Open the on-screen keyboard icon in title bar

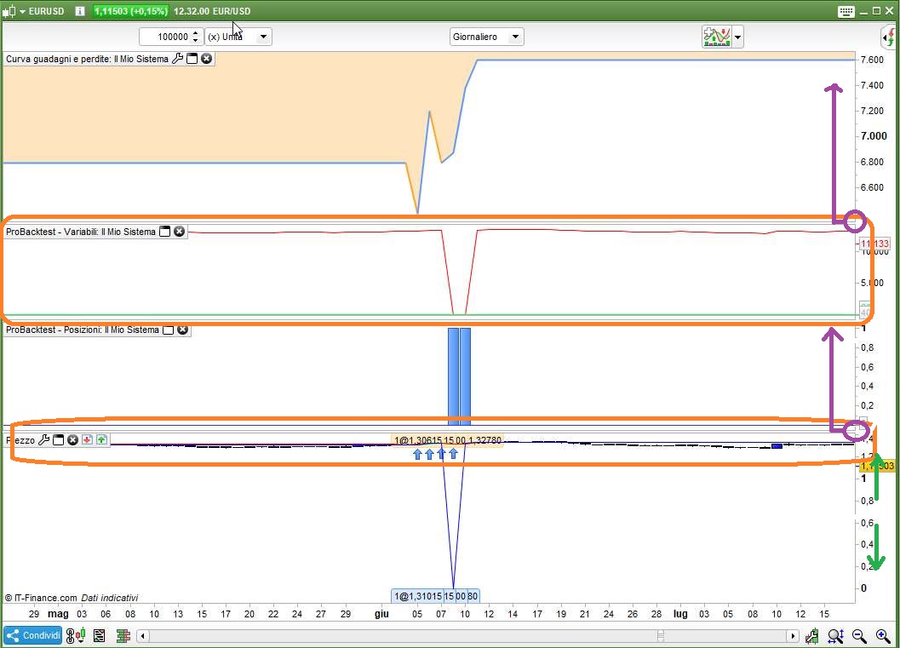(846, 11)
